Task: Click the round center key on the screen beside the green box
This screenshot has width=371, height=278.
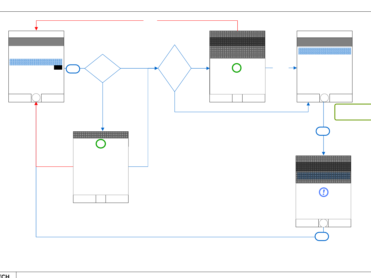Action: coord(324,98)
